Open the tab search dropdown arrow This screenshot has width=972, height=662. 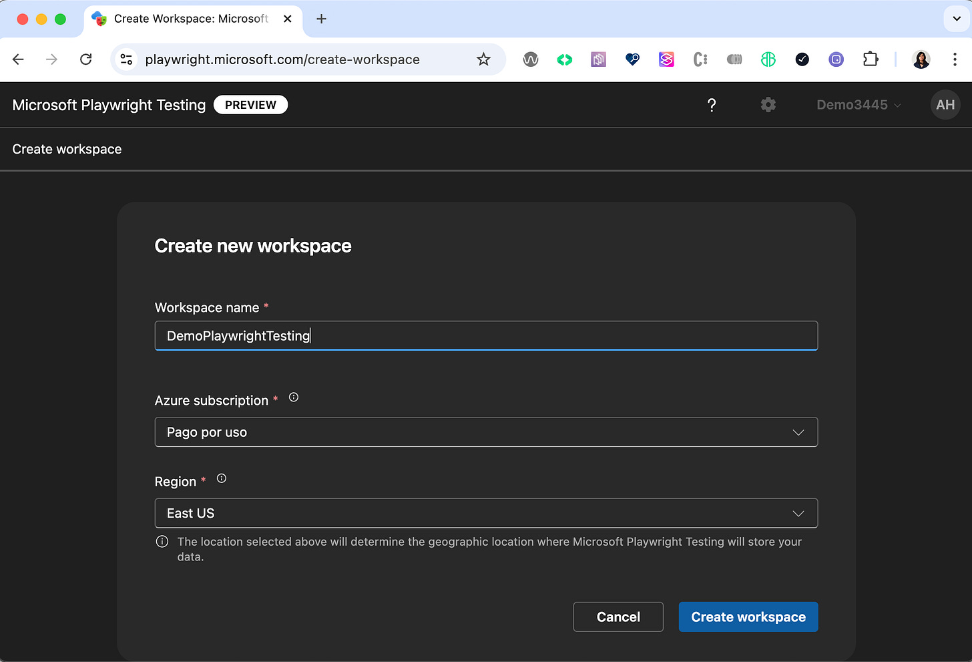(x=956, y=19)
